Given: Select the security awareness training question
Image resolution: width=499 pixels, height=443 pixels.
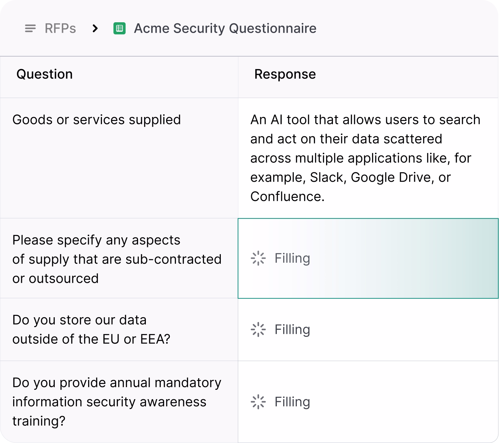Looking at the screenshot, I should 117,402.
